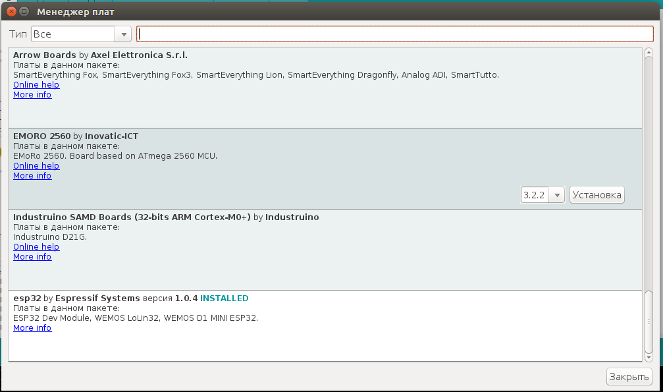
Task: Click the scrollbar down arrow
Action: tap(649, 356)
